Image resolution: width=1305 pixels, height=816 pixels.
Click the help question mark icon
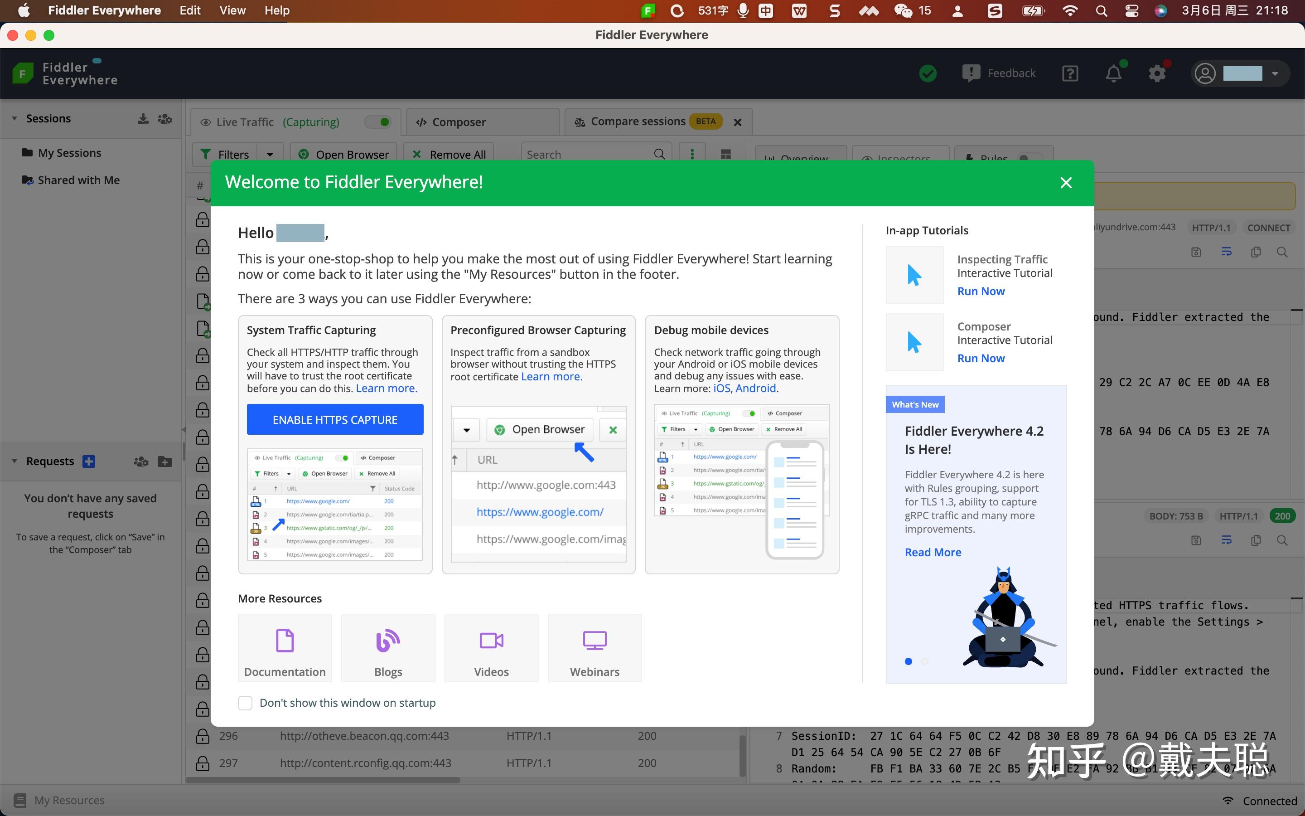click(x=1070, y=73)
